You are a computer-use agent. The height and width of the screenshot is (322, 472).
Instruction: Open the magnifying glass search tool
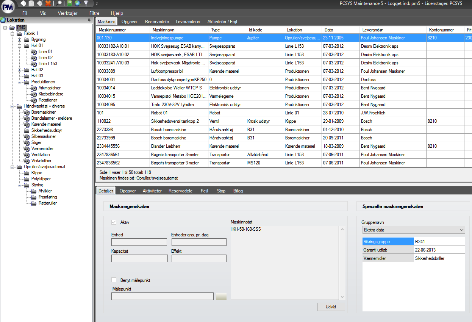pyautogui.click(x=59, y=3)
